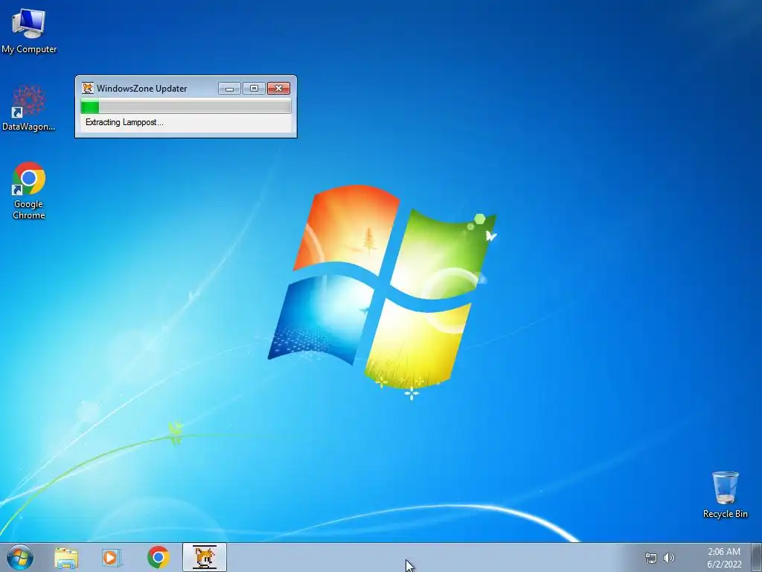Open Chrome from the taskbar
The image size is (762, 572).
click(158, 557)
